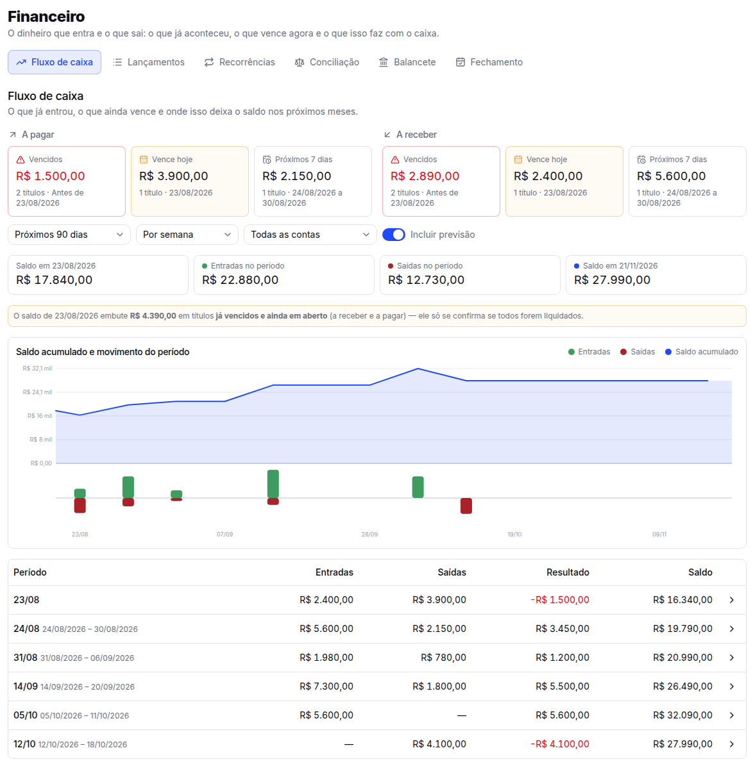The image size is (753, 764).
Task: Expand the 05/10 period row chevron
Action: pyautogui.click(x=732, y=715)
